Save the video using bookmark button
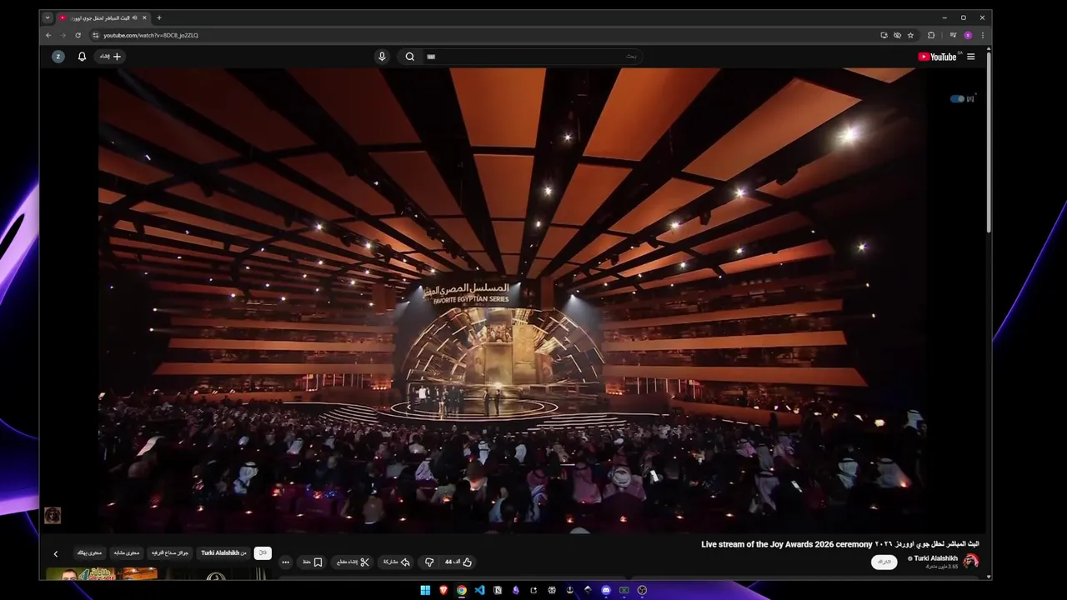 point(313,562)
